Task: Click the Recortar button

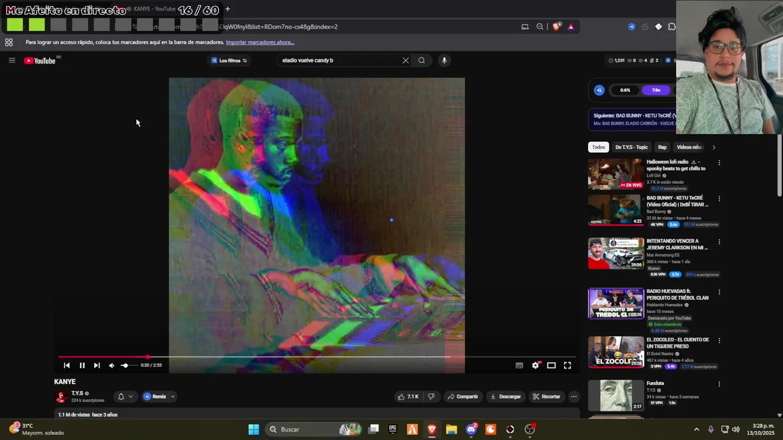Action: pos(546,397)
